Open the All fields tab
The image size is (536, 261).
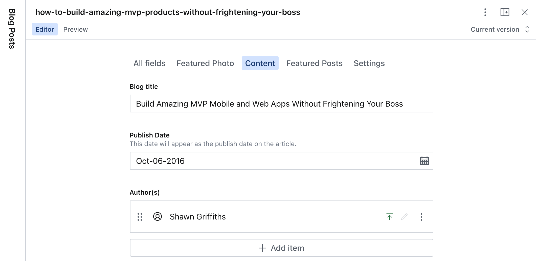149,63
